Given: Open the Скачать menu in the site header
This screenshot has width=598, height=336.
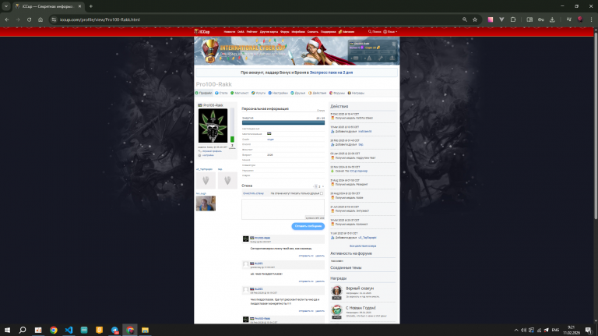Looking at the screenshot, I should pos(313,32).
